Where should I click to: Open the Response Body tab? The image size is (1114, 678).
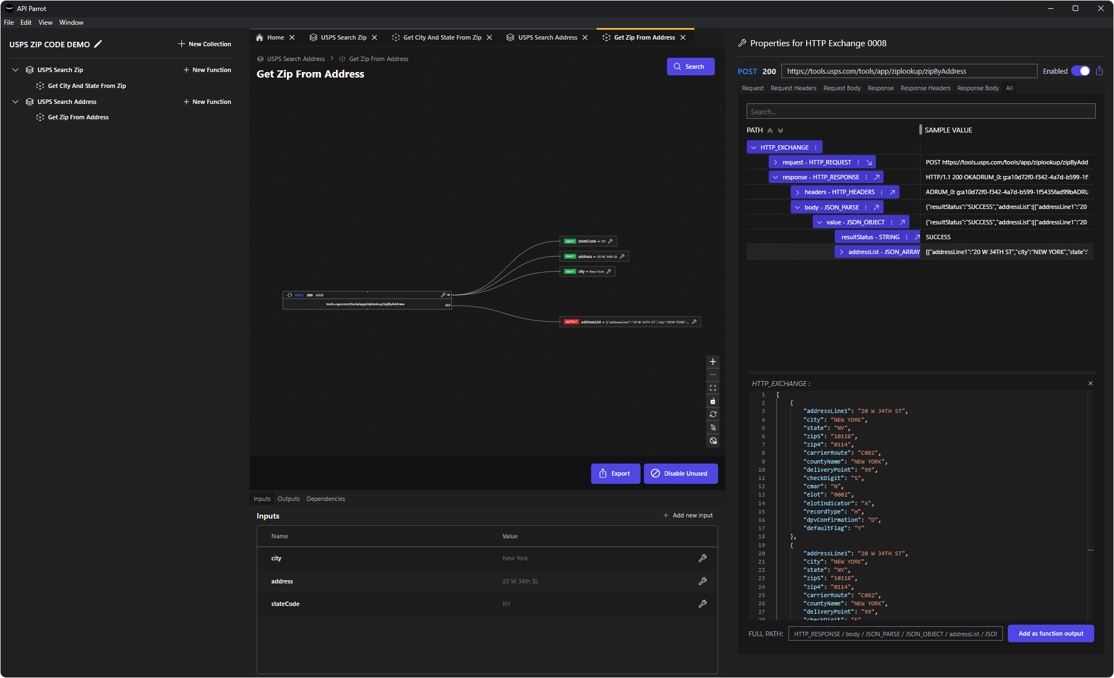point(978,88)
